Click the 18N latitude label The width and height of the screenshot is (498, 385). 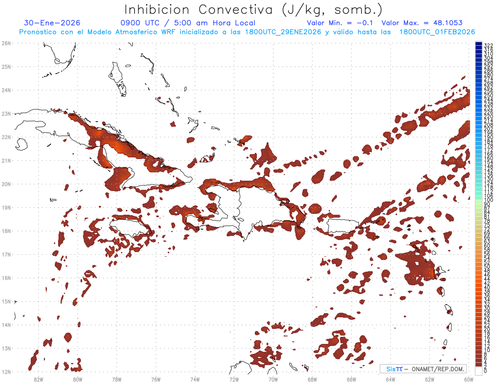pos(6,231)
